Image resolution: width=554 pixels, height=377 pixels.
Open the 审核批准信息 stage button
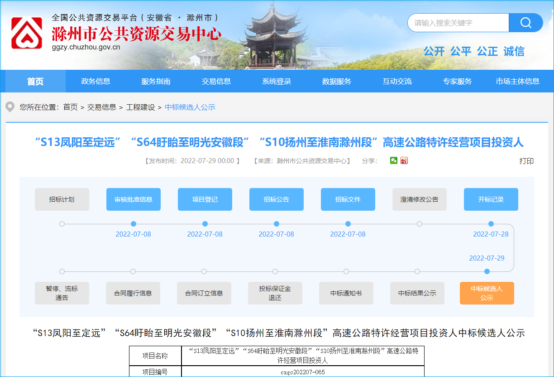click(134, 199)
